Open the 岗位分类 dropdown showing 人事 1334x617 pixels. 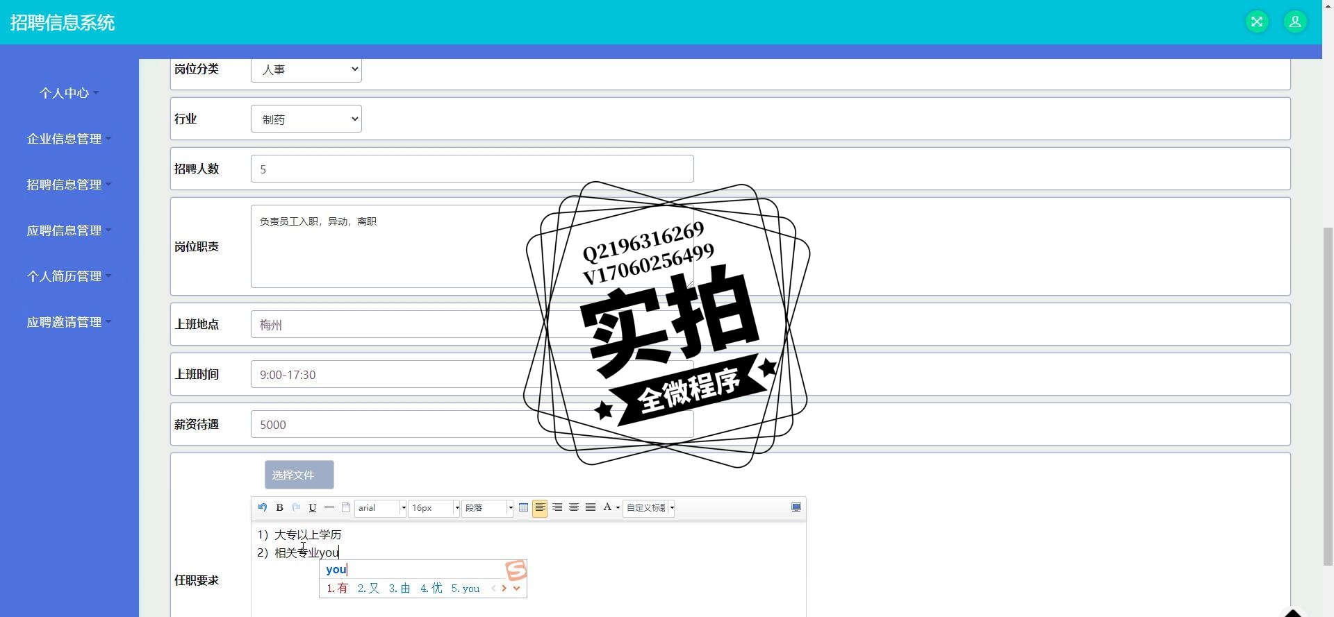(x=306, y=69)
